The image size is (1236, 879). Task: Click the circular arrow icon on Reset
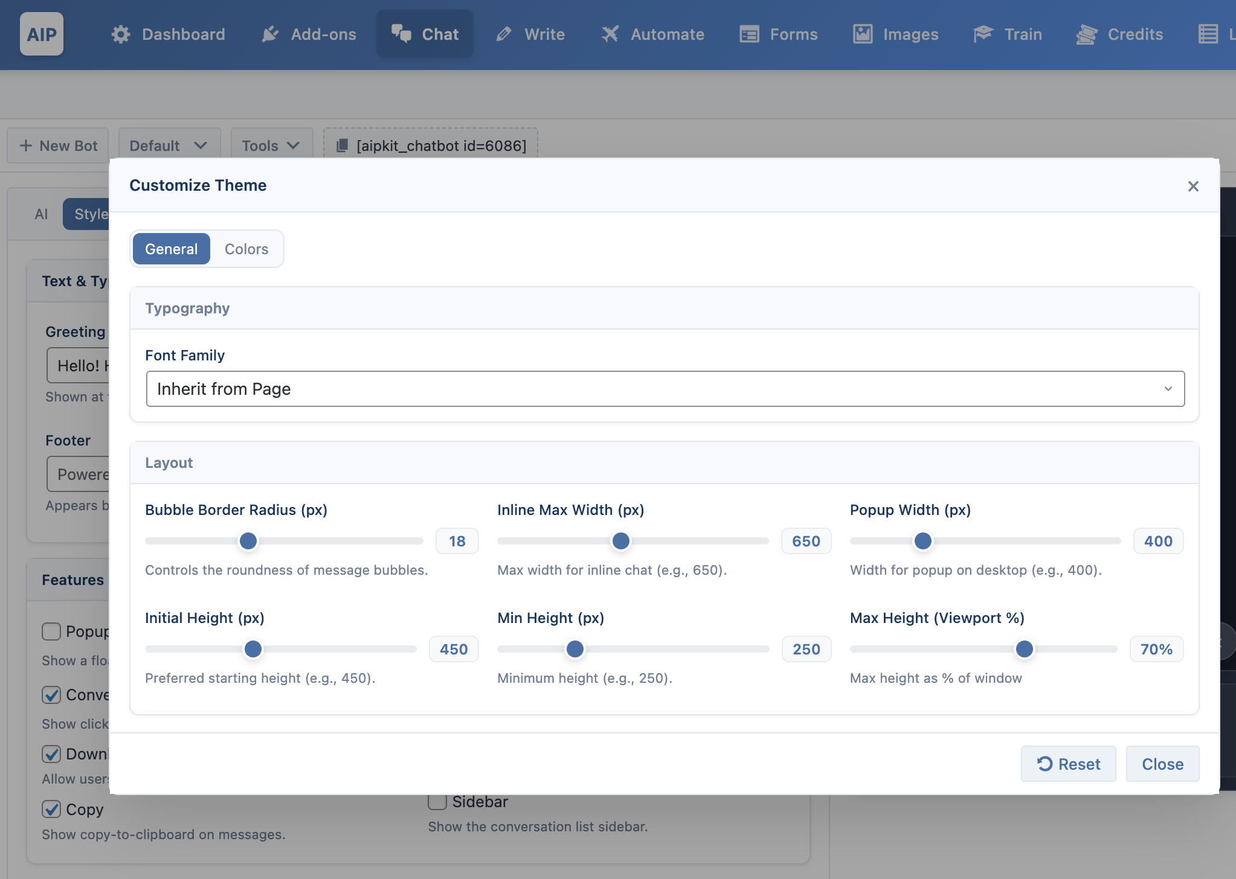pyautogui.click(x=1044, y=764)
